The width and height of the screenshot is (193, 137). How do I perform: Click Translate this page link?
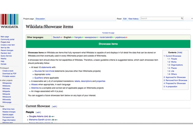click(108, 33)
